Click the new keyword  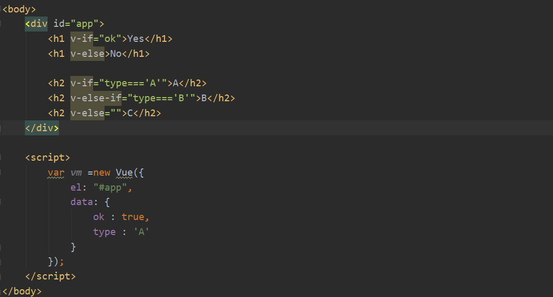click(102, 173)
